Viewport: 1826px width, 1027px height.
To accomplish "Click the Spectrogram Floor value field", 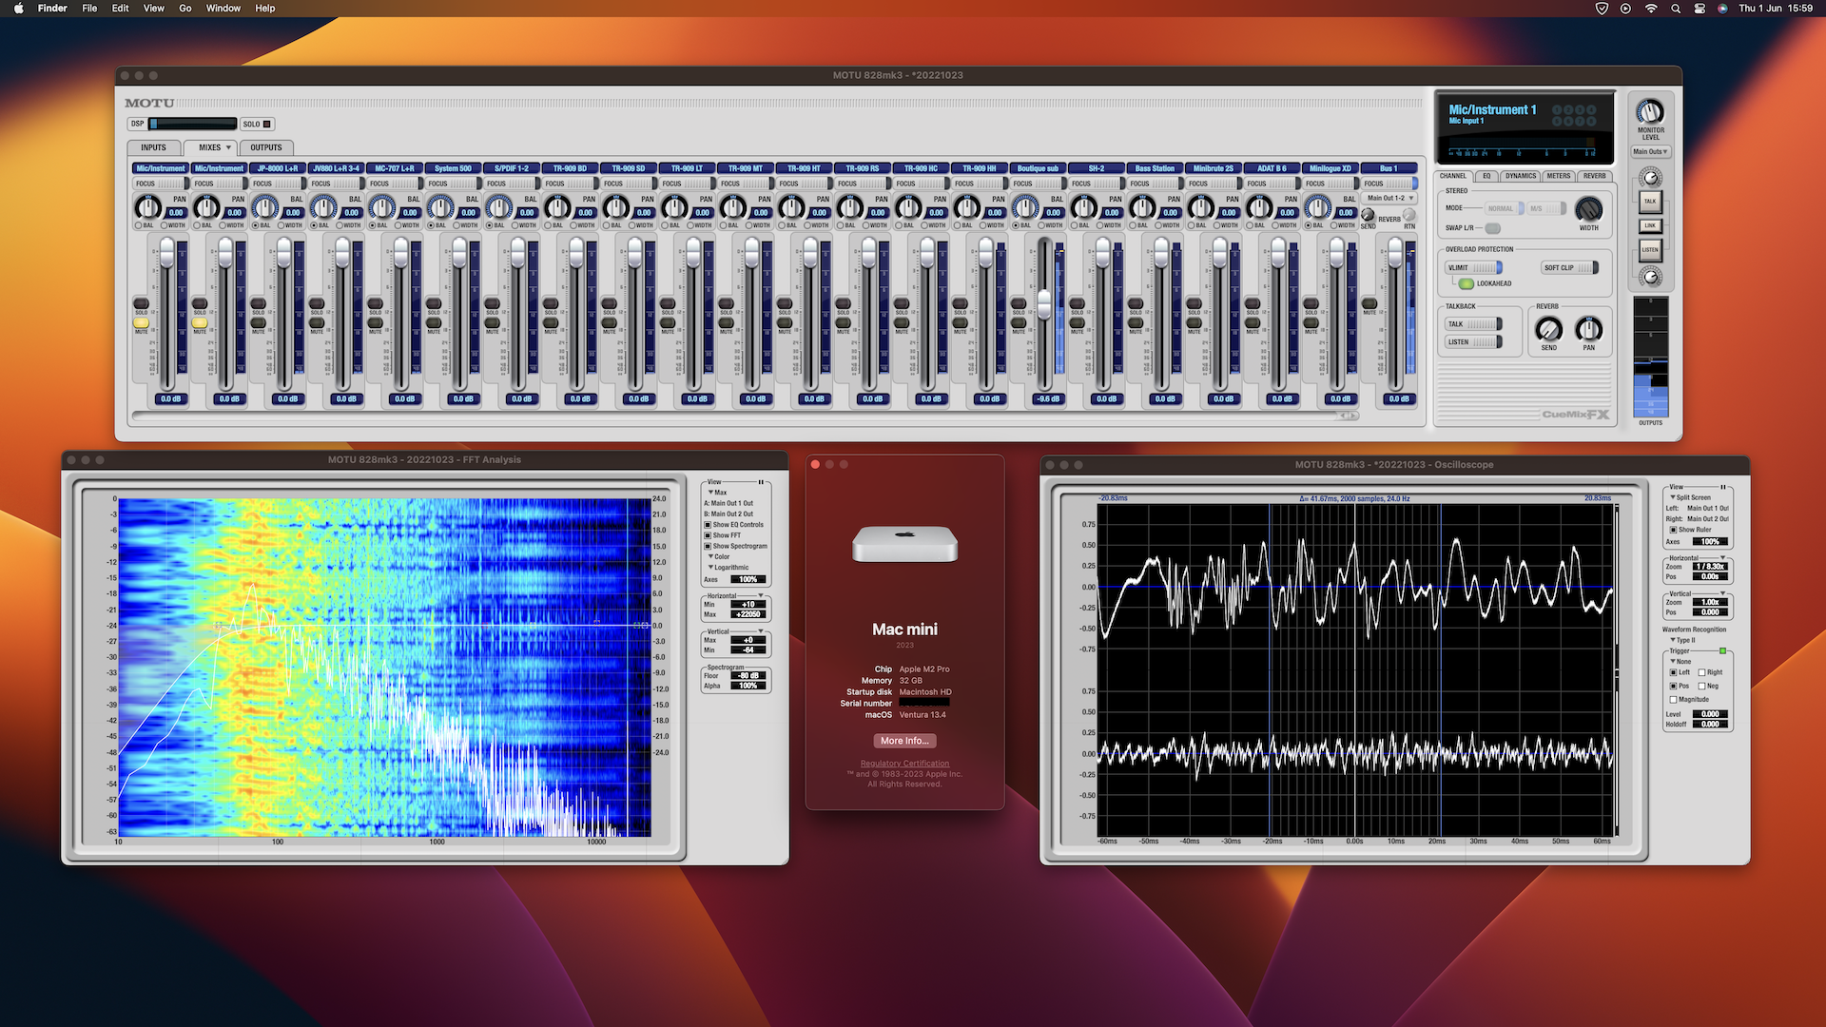I will click(748, 676).
